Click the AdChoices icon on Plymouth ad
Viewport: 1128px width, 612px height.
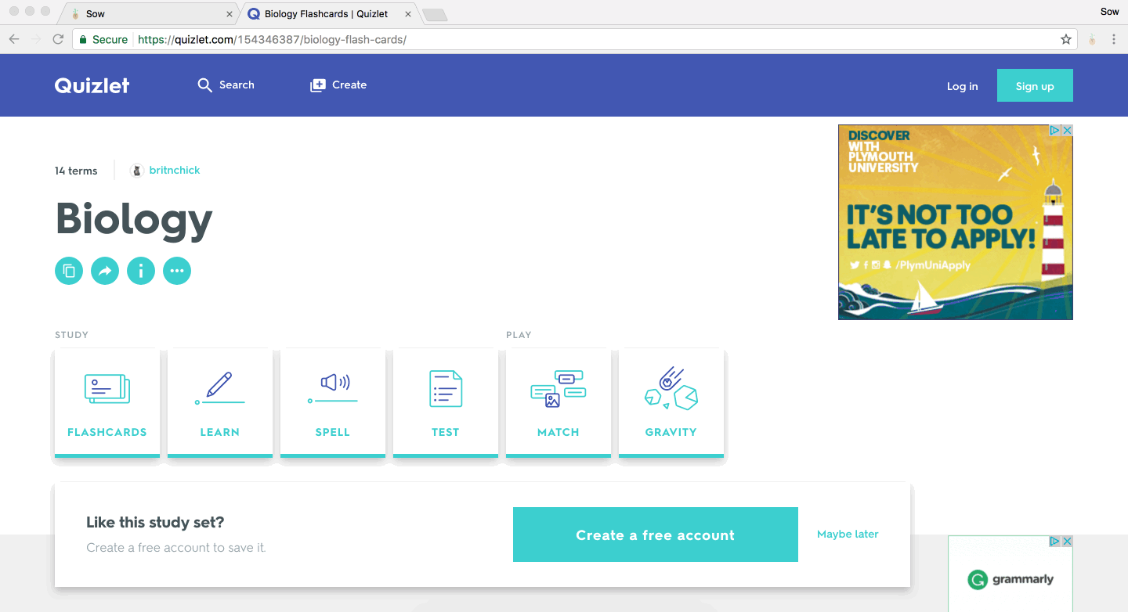click(1056, 131)
